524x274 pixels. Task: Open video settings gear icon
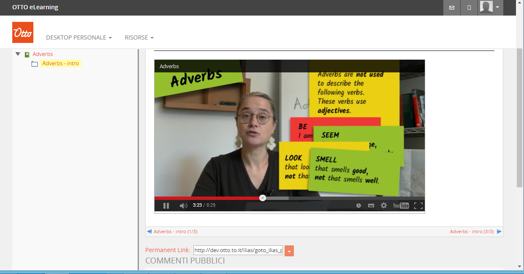click(x=383, y=206)
